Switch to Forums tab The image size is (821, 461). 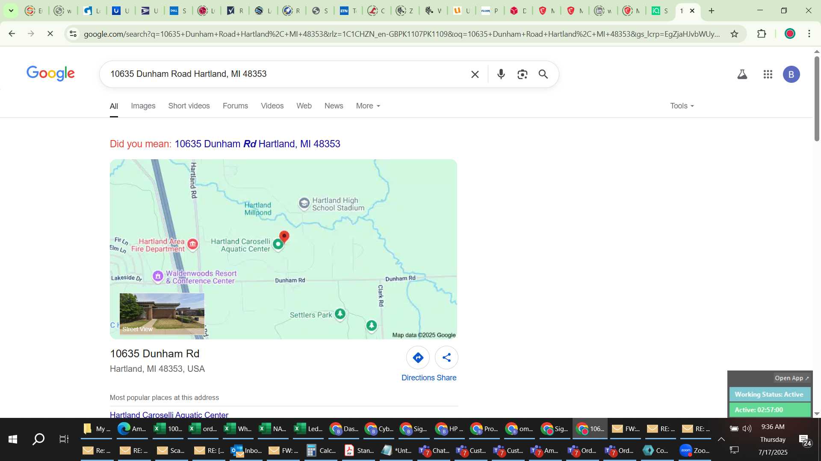click(x=235, y=106)
